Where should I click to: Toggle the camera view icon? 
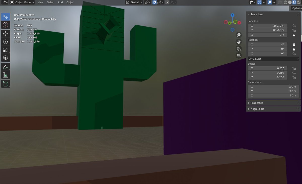click(239, 49)
